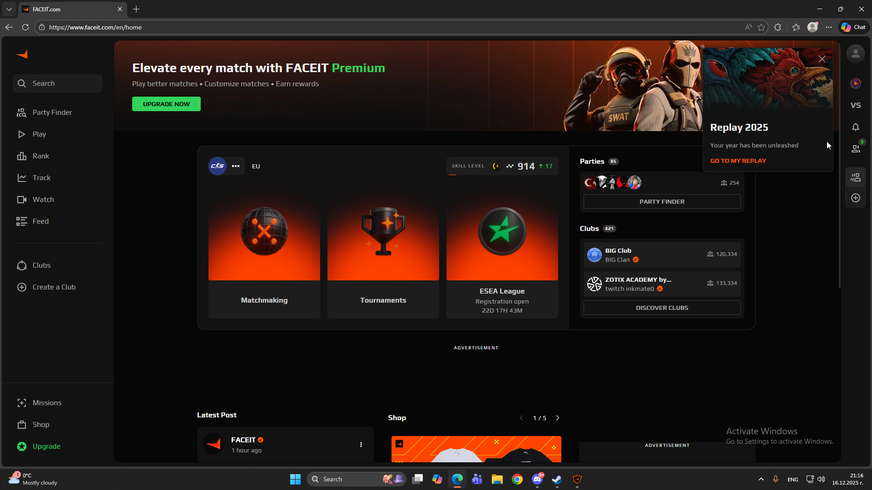Close the FACEIT.com tab

[120, 9]
